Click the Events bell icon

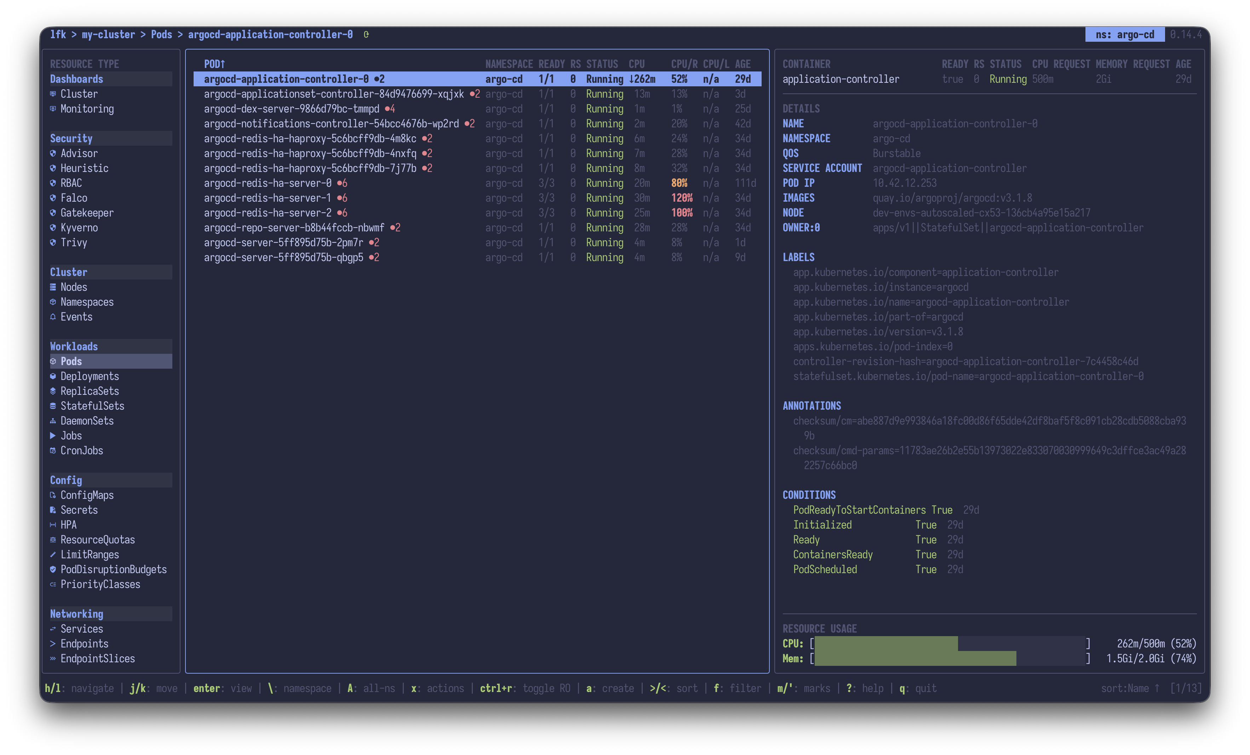point(53,316)
